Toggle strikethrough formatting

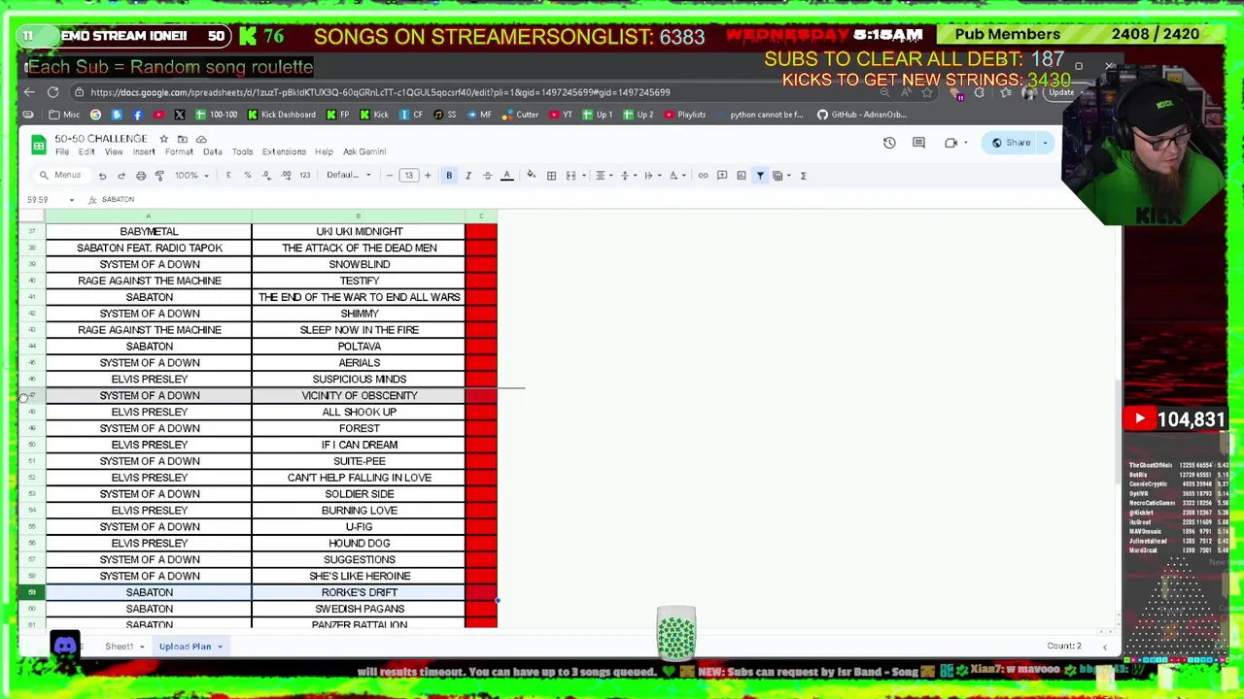[488, 176]
